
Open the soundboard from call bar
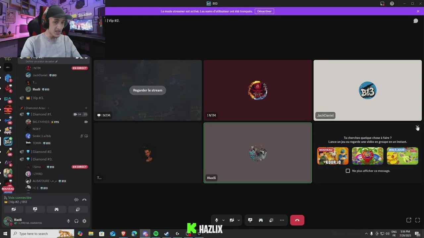[x=271, y=220]
